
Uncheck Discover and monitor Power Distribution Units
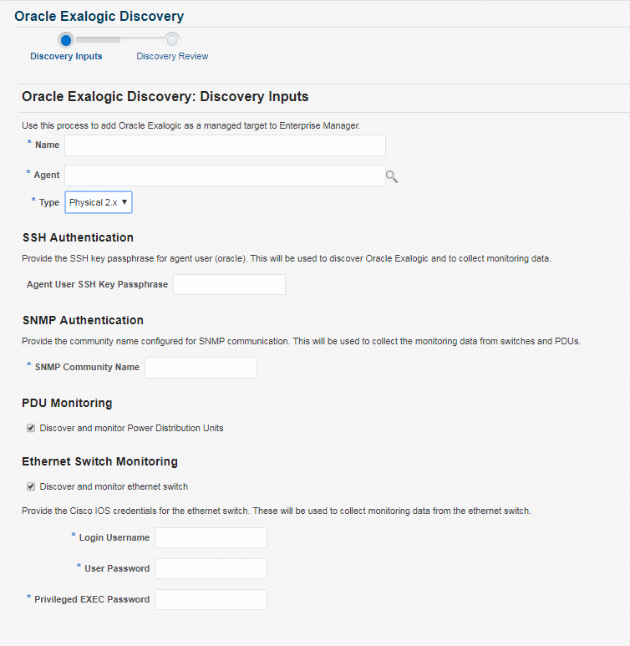[31, 428]
